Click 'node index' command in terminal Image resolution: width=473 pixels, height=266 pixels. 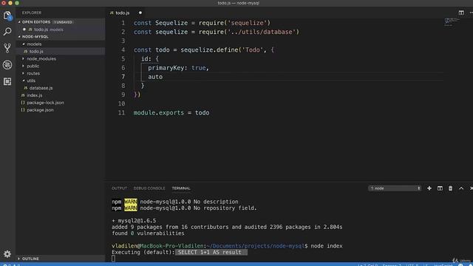point(327,246)
